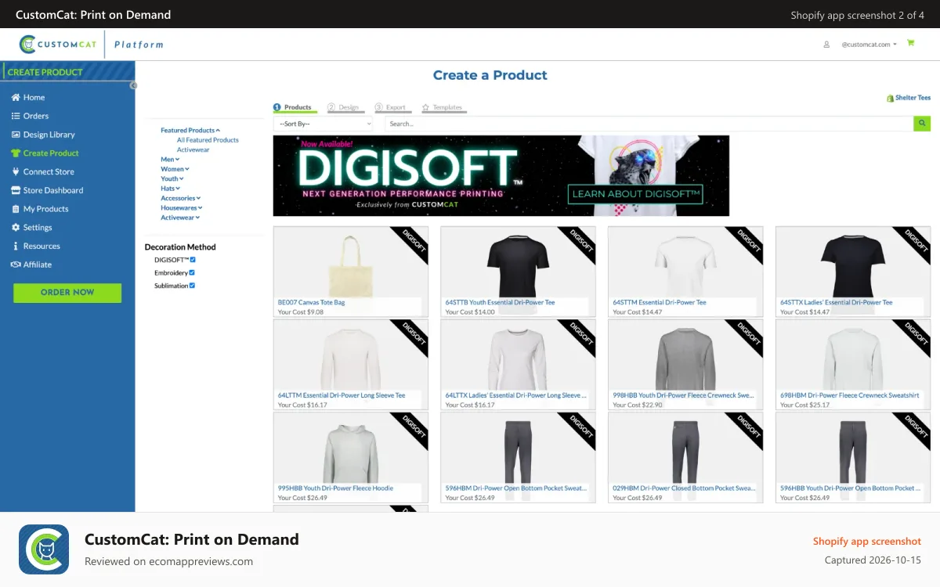Click step 1 circle for Products
The width and height of the screenshot is (940, 587).
pyautogui.click(x=277, y=107)
